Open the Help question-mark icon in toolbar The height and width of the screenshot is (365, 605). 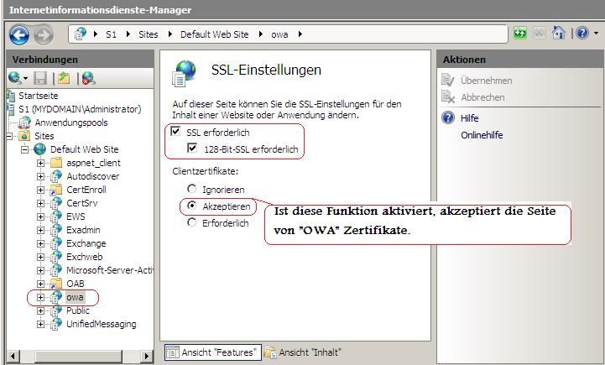[582, 34]
